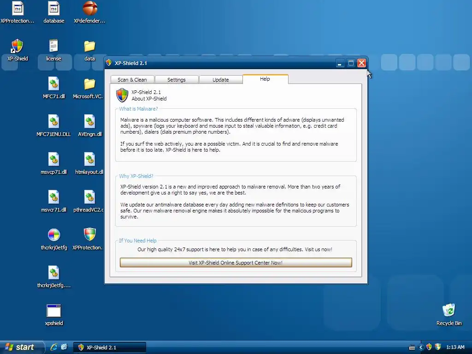The image size is (472, 354).
Task: Click the XP-Shield title bar shield icon
Action: 109,63
